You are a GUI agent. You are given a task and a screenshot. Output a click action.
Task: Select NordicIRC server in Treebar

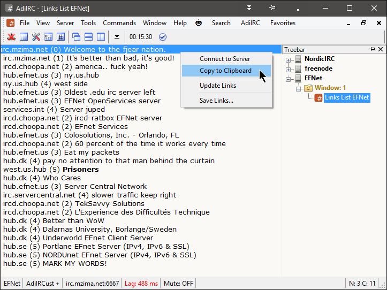coord(320,59)
